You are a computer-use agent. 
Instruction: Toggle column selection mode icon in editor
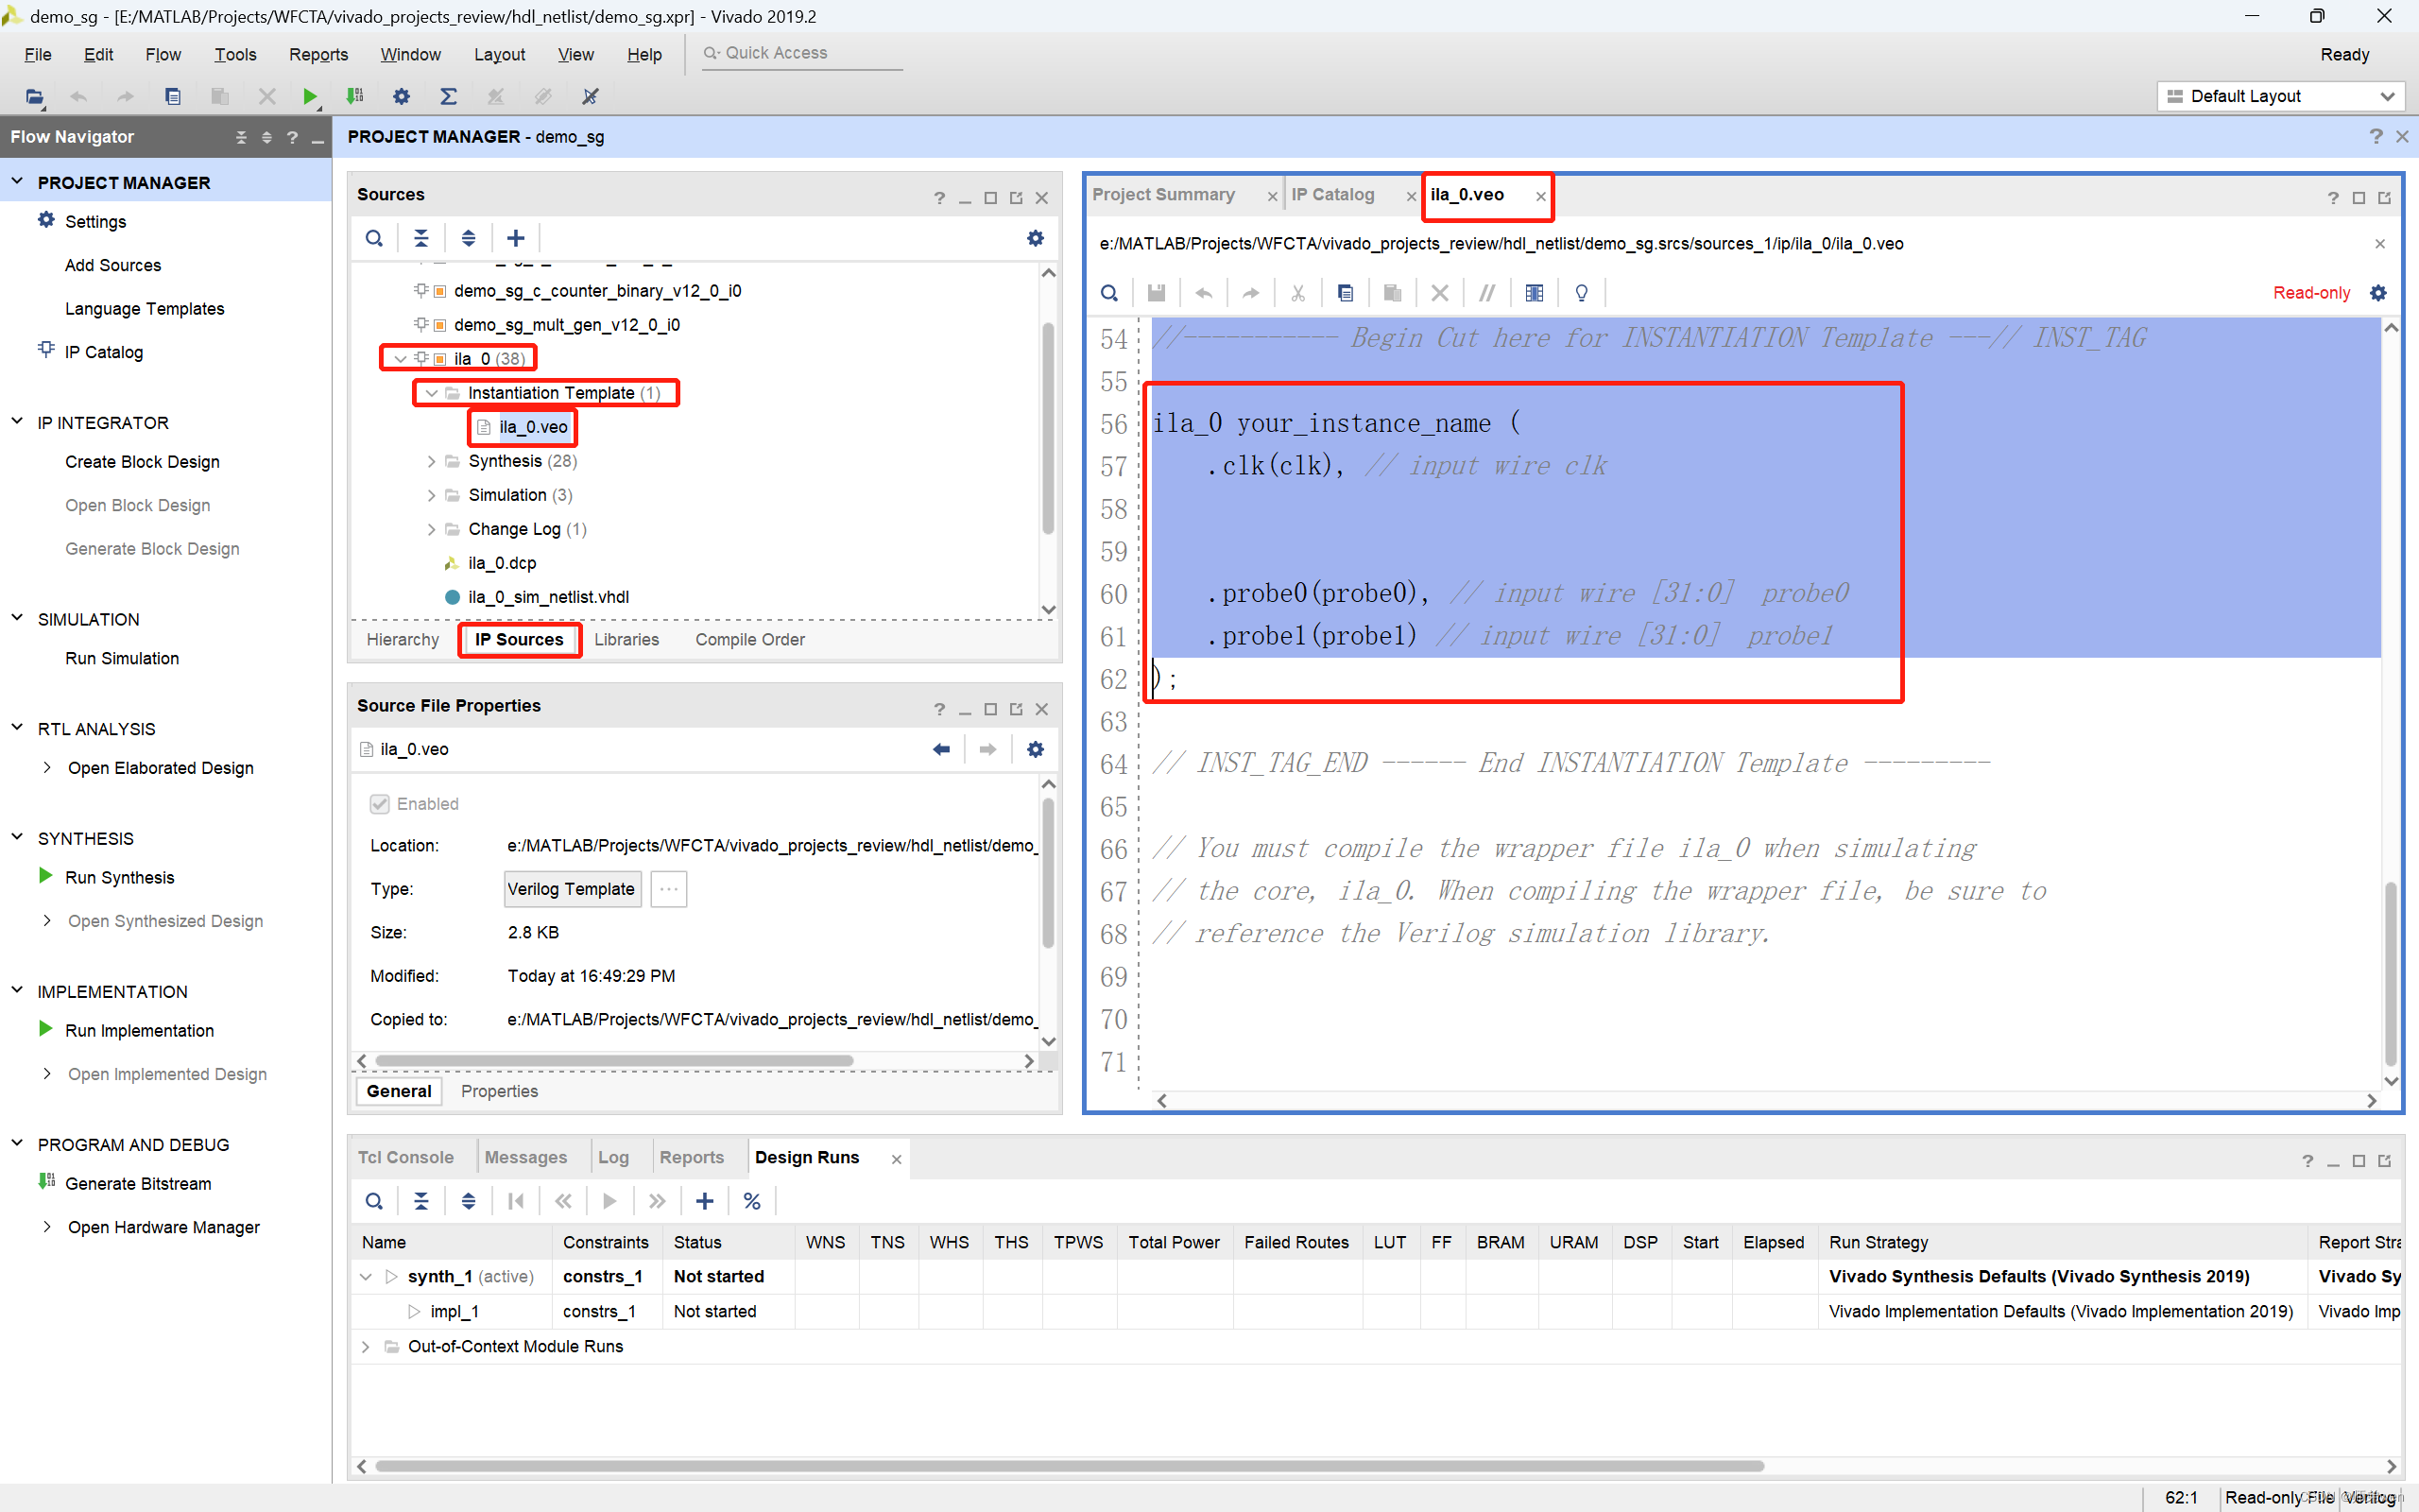(x=1534, y=293)
